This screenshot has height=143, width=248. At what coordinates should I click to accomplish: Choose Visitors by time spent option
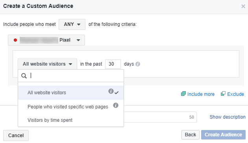71,120
